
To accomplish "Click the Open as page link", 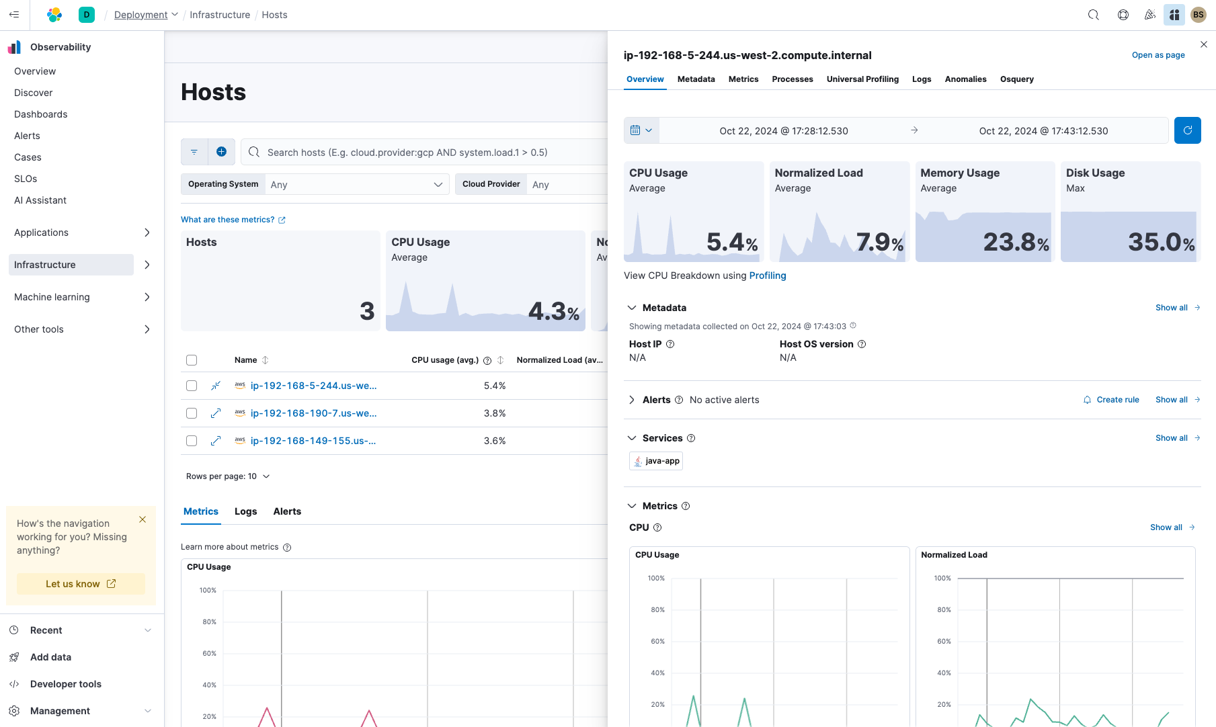I will (x=1158, y=55).
